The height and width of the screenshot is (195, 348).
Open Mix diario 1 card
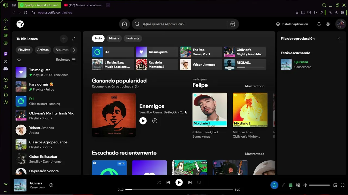coord(210,115)
